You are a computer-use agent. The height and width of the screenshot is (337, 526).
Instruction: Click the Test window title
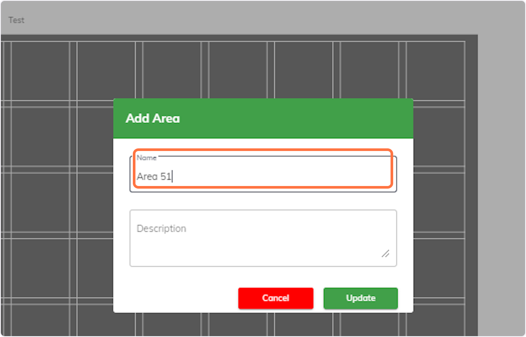click(x=16, y=20)
